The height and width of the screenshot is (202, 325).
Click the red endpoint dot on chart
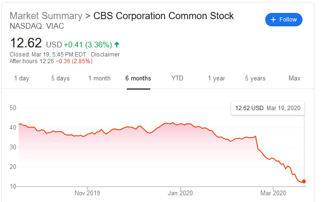click(x=304, y=181)
